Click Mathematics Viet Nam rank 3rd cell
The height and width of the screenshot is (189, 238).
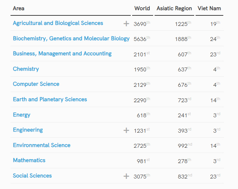click(217, 161)
